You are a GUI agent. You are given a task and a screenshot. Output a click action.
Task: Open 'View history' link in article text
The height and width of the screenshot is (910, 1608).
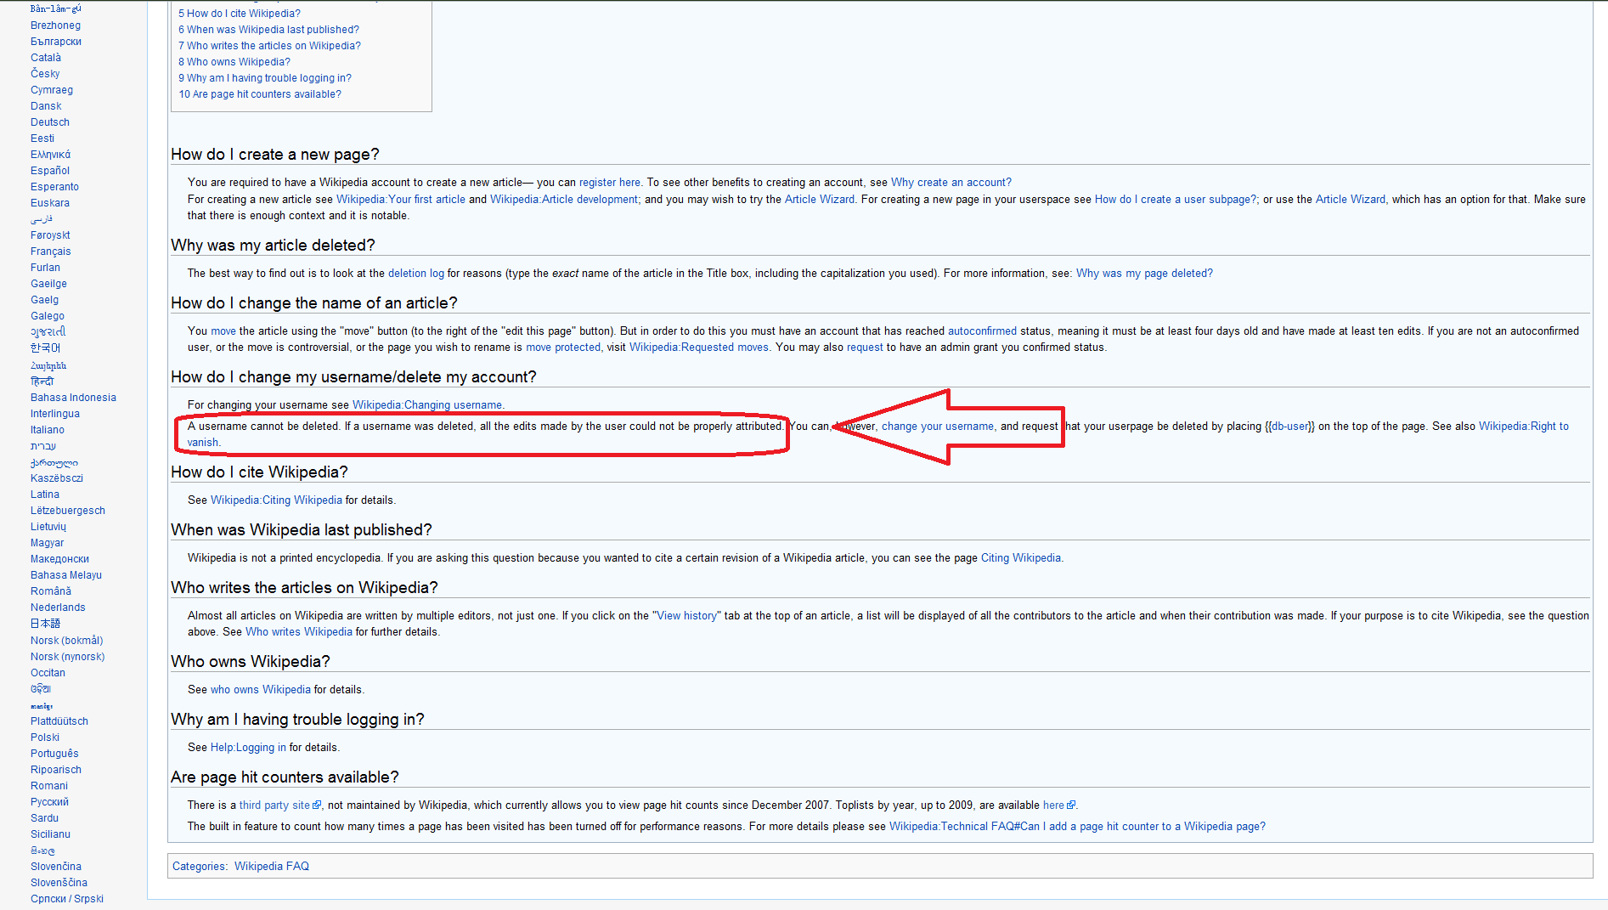point(686,616)
